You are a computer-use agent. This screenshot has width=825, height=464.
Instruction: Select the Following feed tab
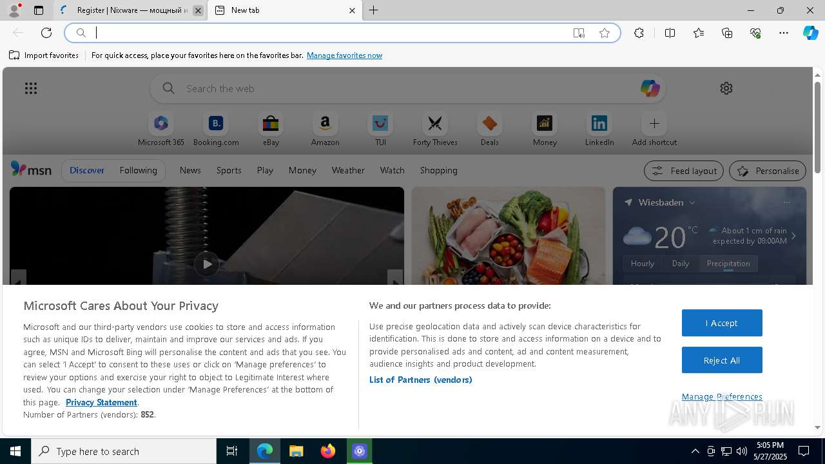138,170
